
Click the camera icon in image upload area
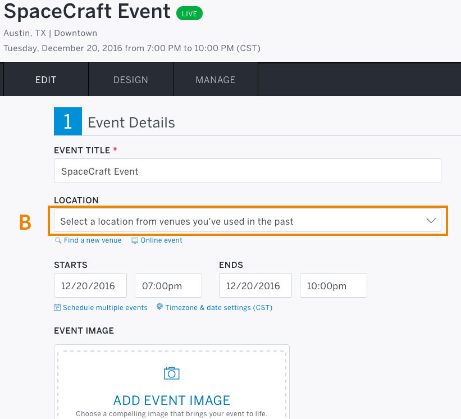click(172, 373)
